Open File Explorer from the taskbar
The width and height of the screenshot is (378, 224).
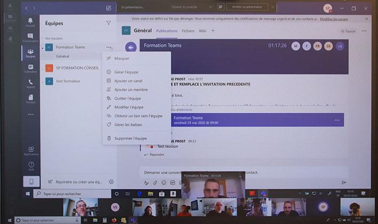click(x=150, y=194)
